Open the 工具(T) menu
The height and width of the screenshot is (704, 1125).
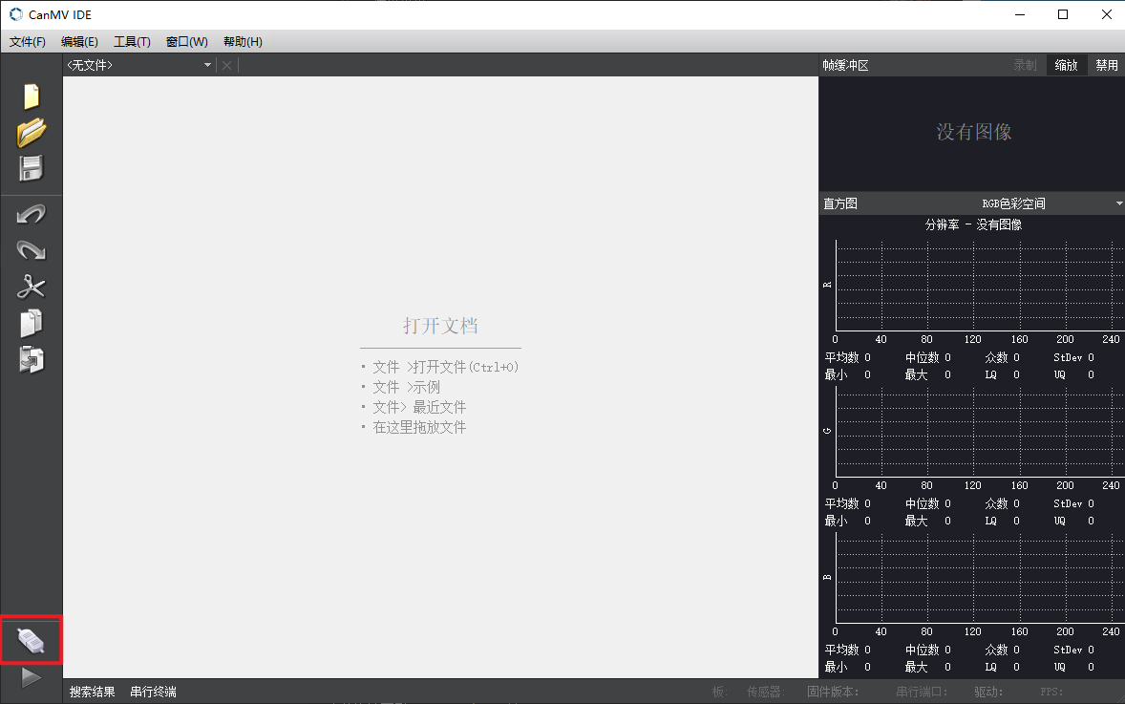pos(132,42)
